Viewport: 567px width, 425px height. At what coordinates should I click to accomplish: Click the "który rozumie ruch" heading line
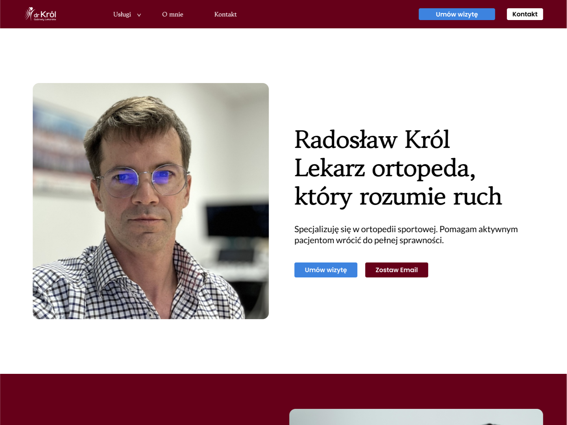(x=398, y=196)
